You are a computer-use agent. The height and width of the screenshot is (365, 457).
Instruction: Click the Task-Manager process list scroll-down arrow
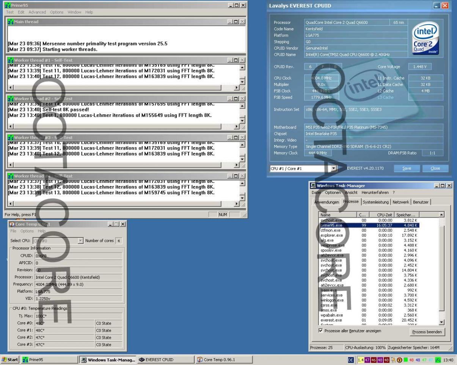click(x=441, y=322)
